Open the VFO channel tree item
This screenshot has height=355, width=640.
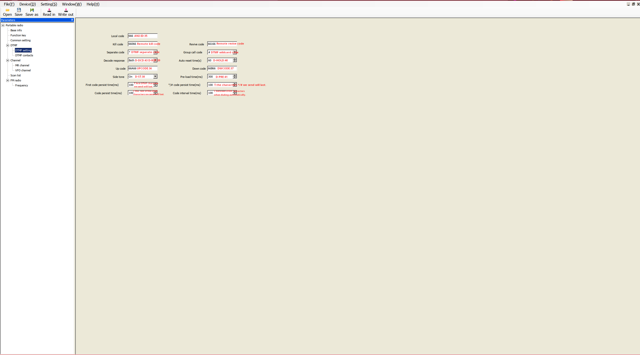(23, 70)
